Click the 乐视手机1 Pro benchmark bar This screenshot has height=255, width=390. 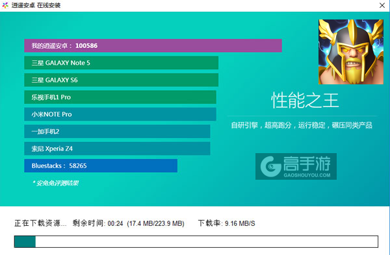click(x=120, y=97)
